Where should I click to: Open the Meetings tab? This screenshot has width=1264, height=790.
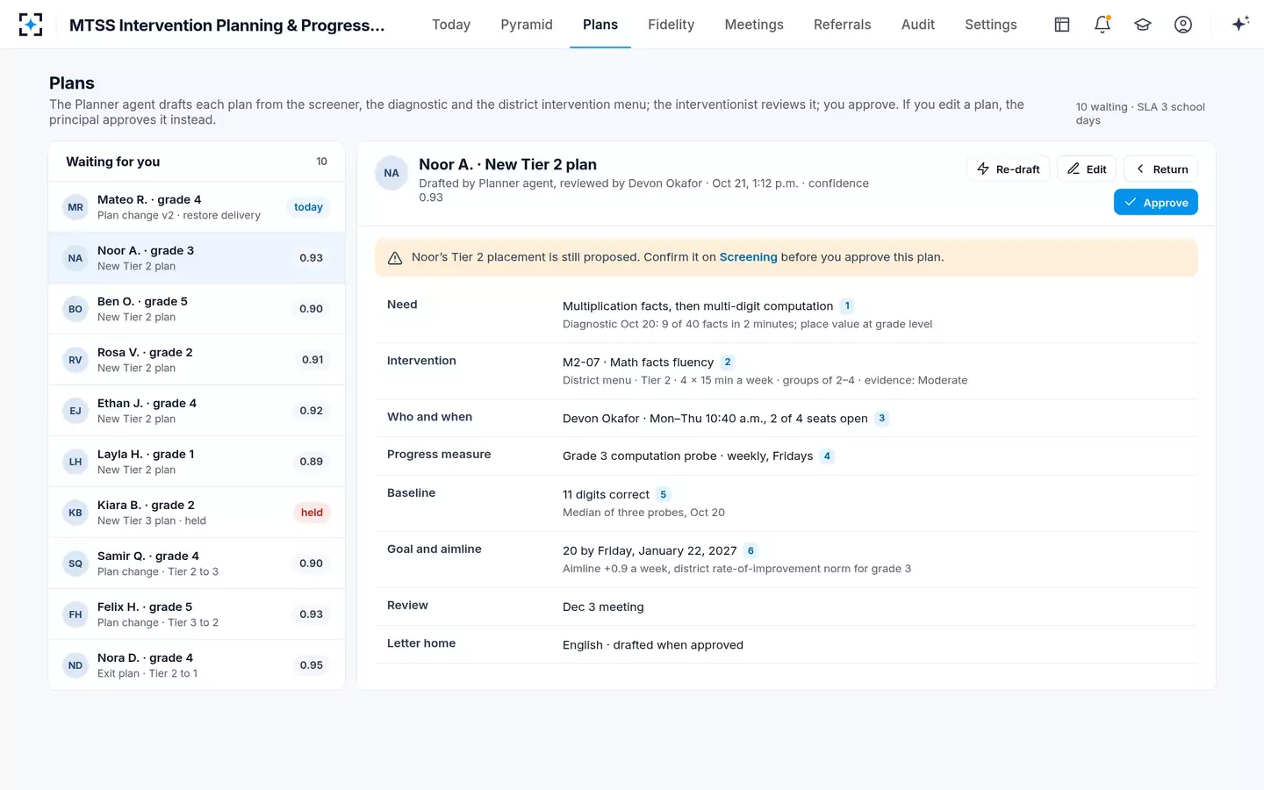click(x=754, y=25)
